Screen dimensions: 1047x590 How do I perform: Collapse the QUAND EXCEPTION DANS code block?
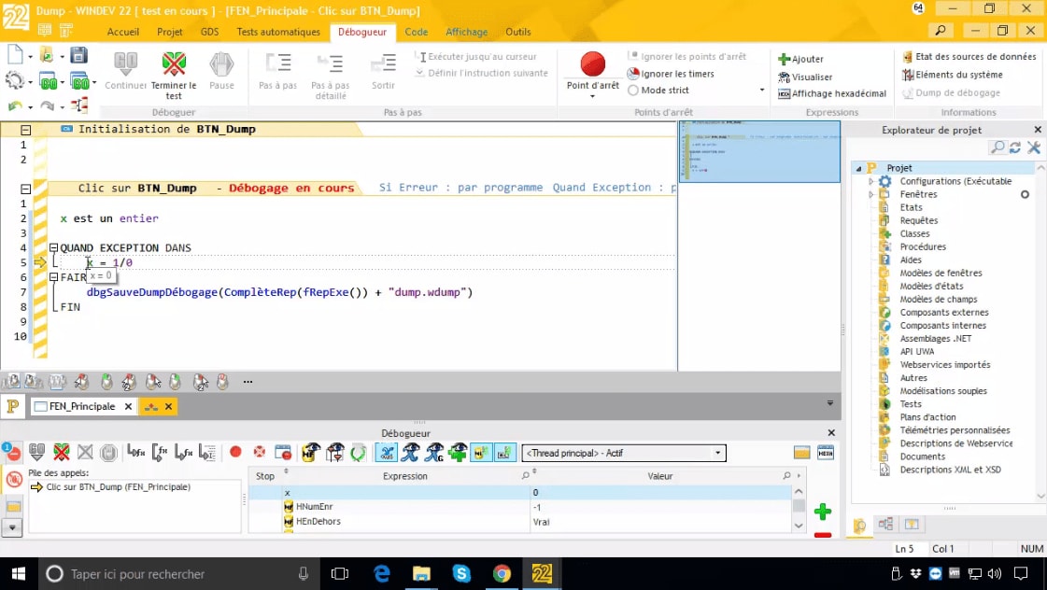(53, 247)
